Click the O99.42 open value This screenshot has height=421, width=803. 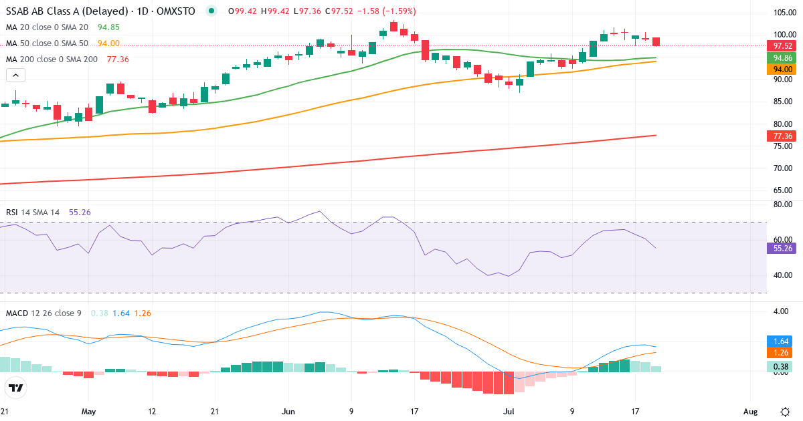(x=243, y=11)
